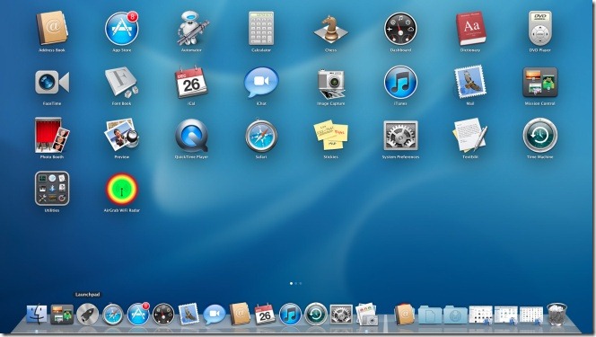
Task: Open the Automator app in Launchpad
Action: pos(191,29)
